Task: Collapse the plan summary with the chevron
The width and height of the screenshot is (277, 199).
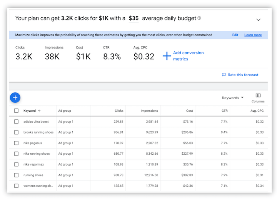Action: point(258,20)
